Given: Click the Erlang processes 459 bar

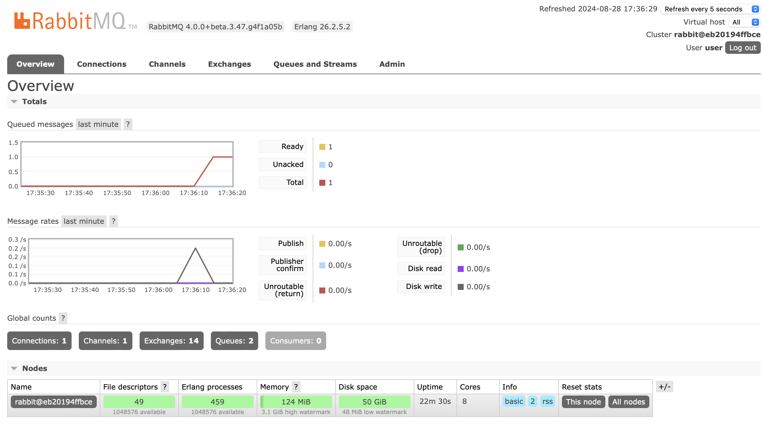Looking at the screenshot, I should click(x=217, y=402).
